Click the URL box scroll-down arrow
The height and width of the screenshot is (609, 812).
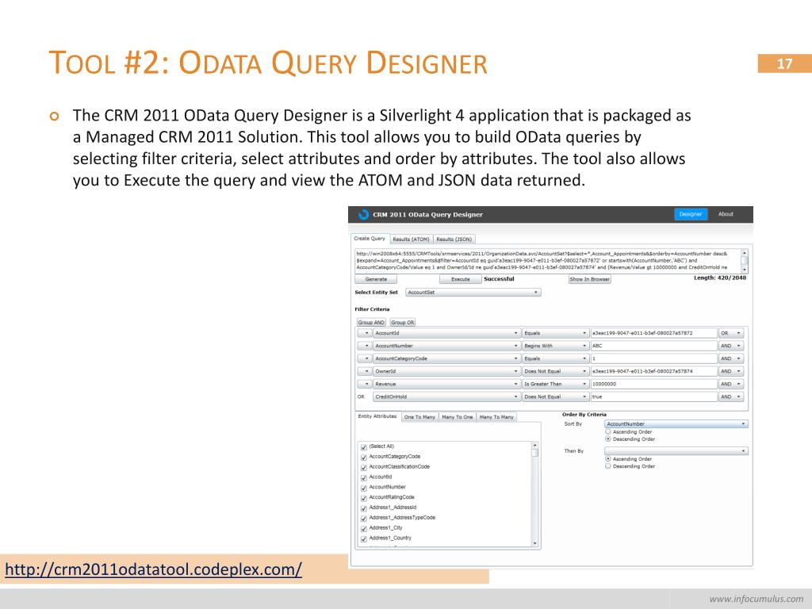(744, 270)
